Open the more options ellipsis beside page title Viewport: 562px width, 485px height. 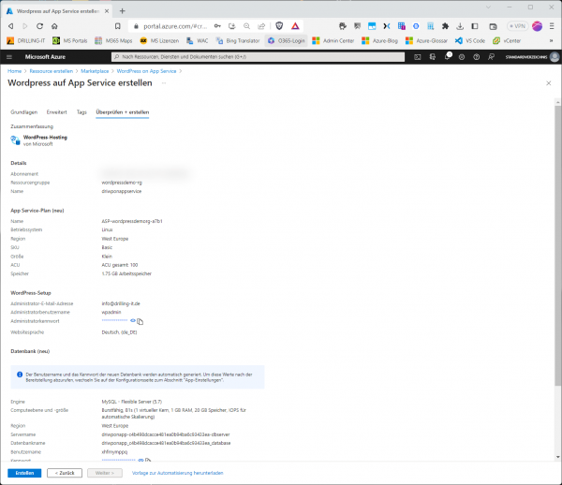(x=164, y=83)
